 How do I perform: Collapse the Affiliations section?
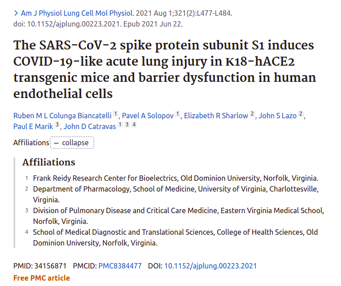pos(72,143)
